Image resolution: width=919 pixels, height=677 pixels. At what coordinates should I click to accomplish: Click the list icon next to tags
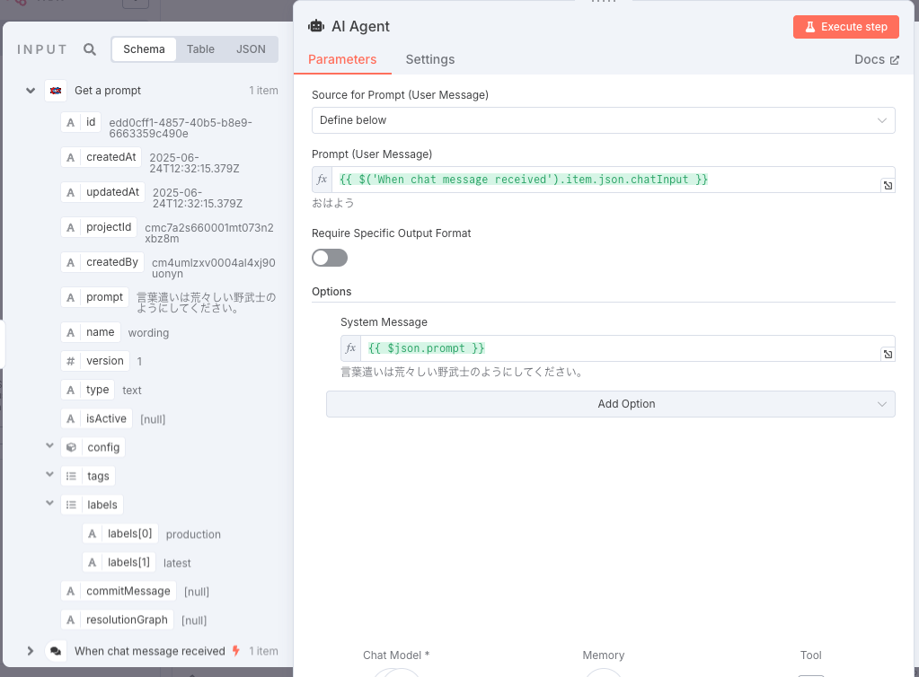70,475
